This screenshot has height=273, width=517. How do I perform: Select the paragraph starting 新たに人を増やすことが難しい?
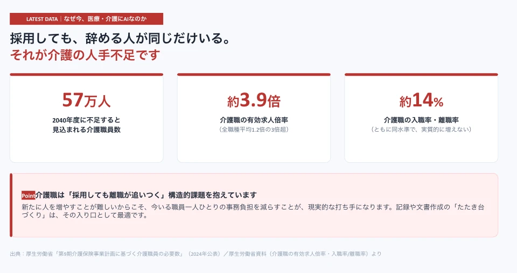[x=253, y=211]
